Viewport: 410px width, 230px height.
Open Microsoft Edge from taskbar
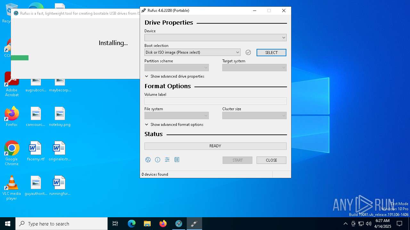pyautogui.click(x=132, y=224)
